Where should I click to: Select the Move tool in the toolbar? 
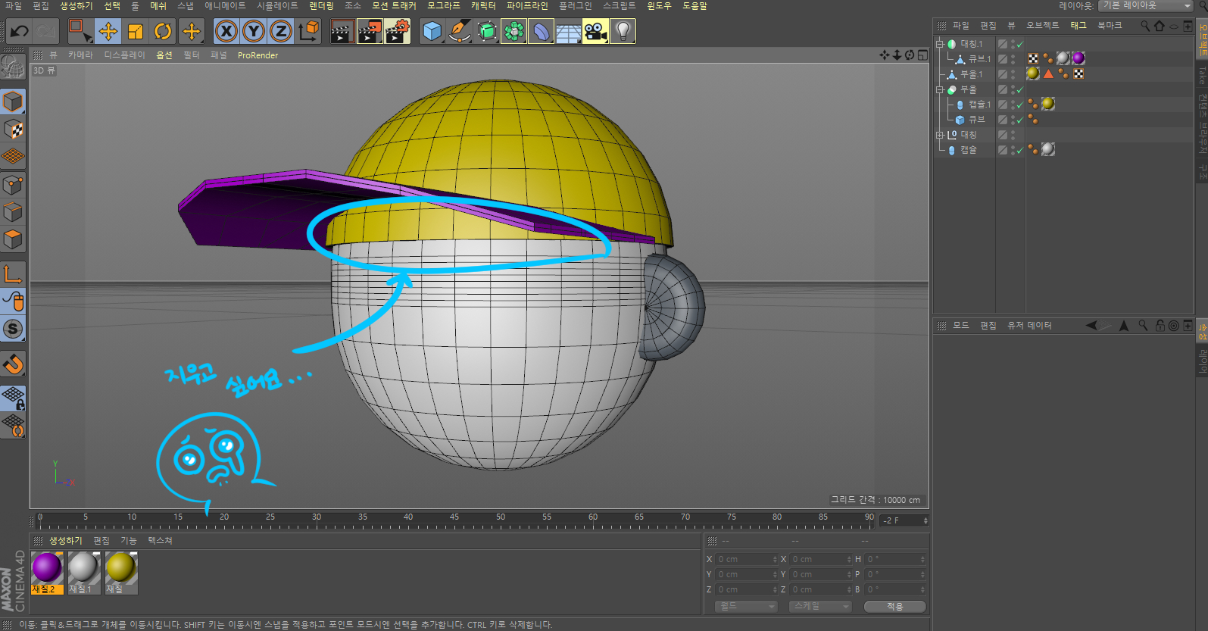tap(108, 32)
